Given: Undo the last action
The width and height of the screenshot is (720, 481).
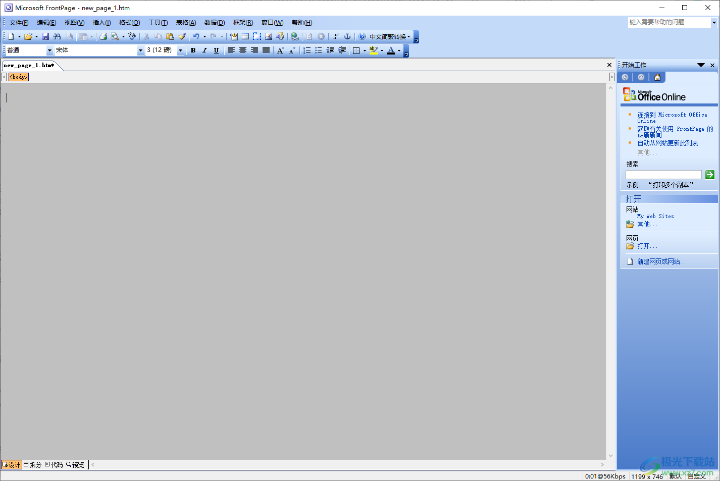Looking at the screenshot, I should coord(196,36).
